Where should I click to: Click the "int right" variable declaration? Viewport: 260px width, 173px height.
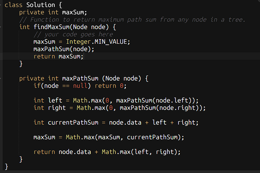click(x=50, y=108)
